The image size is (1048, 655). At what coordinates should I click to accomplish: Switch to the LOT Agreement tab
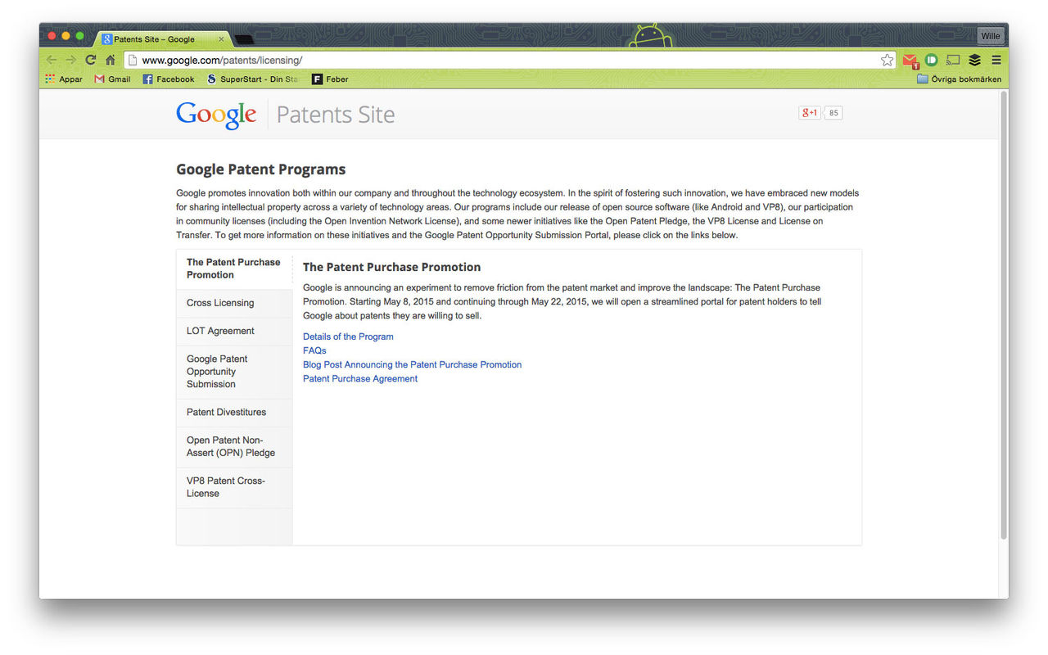(234, 331)
